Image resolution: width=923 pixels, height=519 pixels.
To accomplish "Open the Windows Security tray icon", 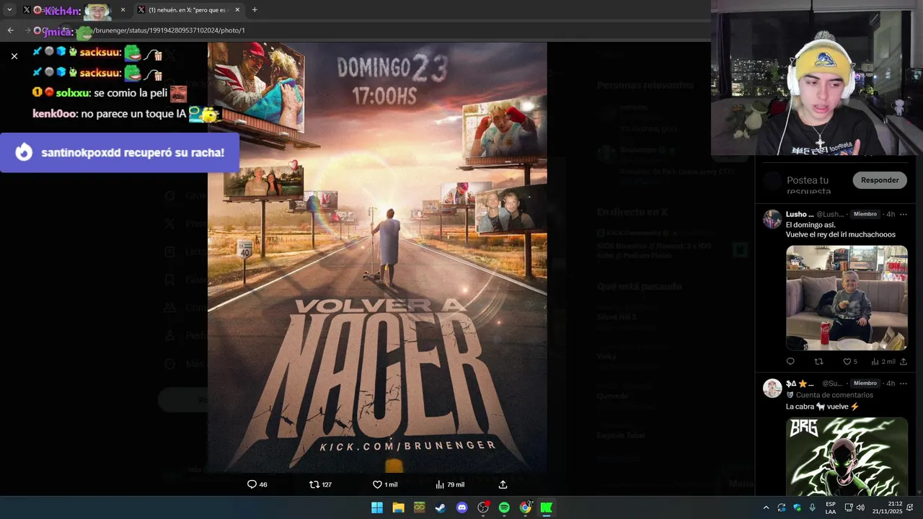I will point(797,507).
